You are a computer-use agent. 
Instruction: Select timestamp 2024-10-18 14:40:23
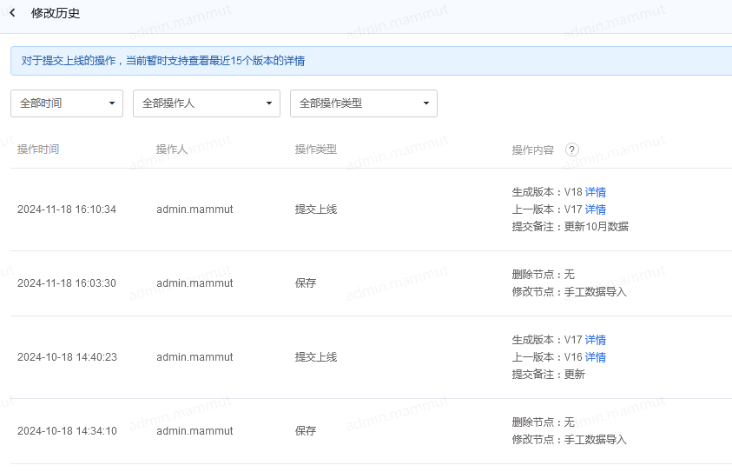[67, 357]
